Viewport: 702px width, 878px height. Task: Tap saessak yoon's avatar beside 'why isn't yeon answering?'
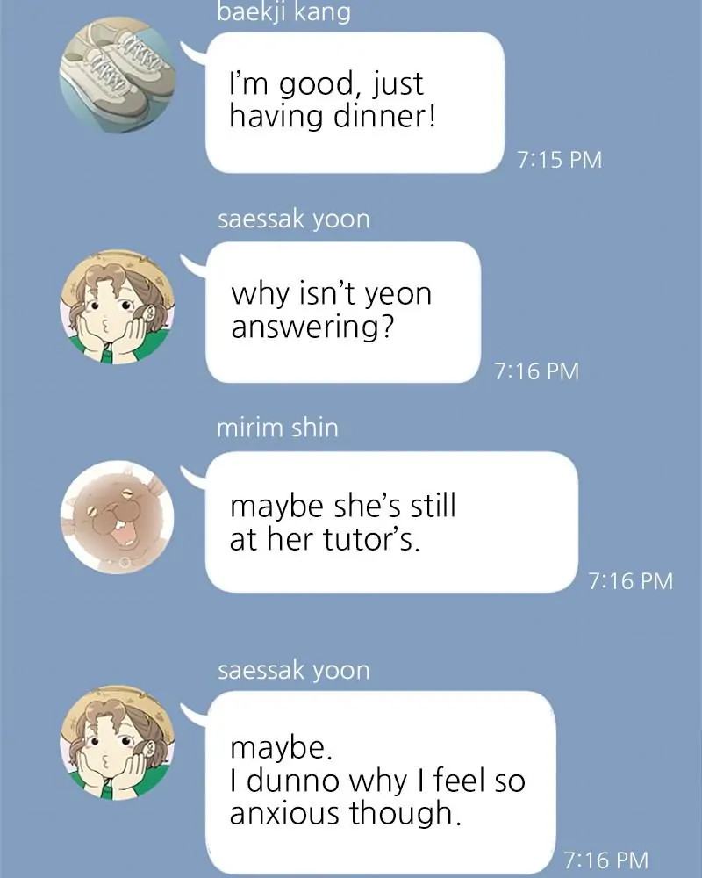point(117,306)
